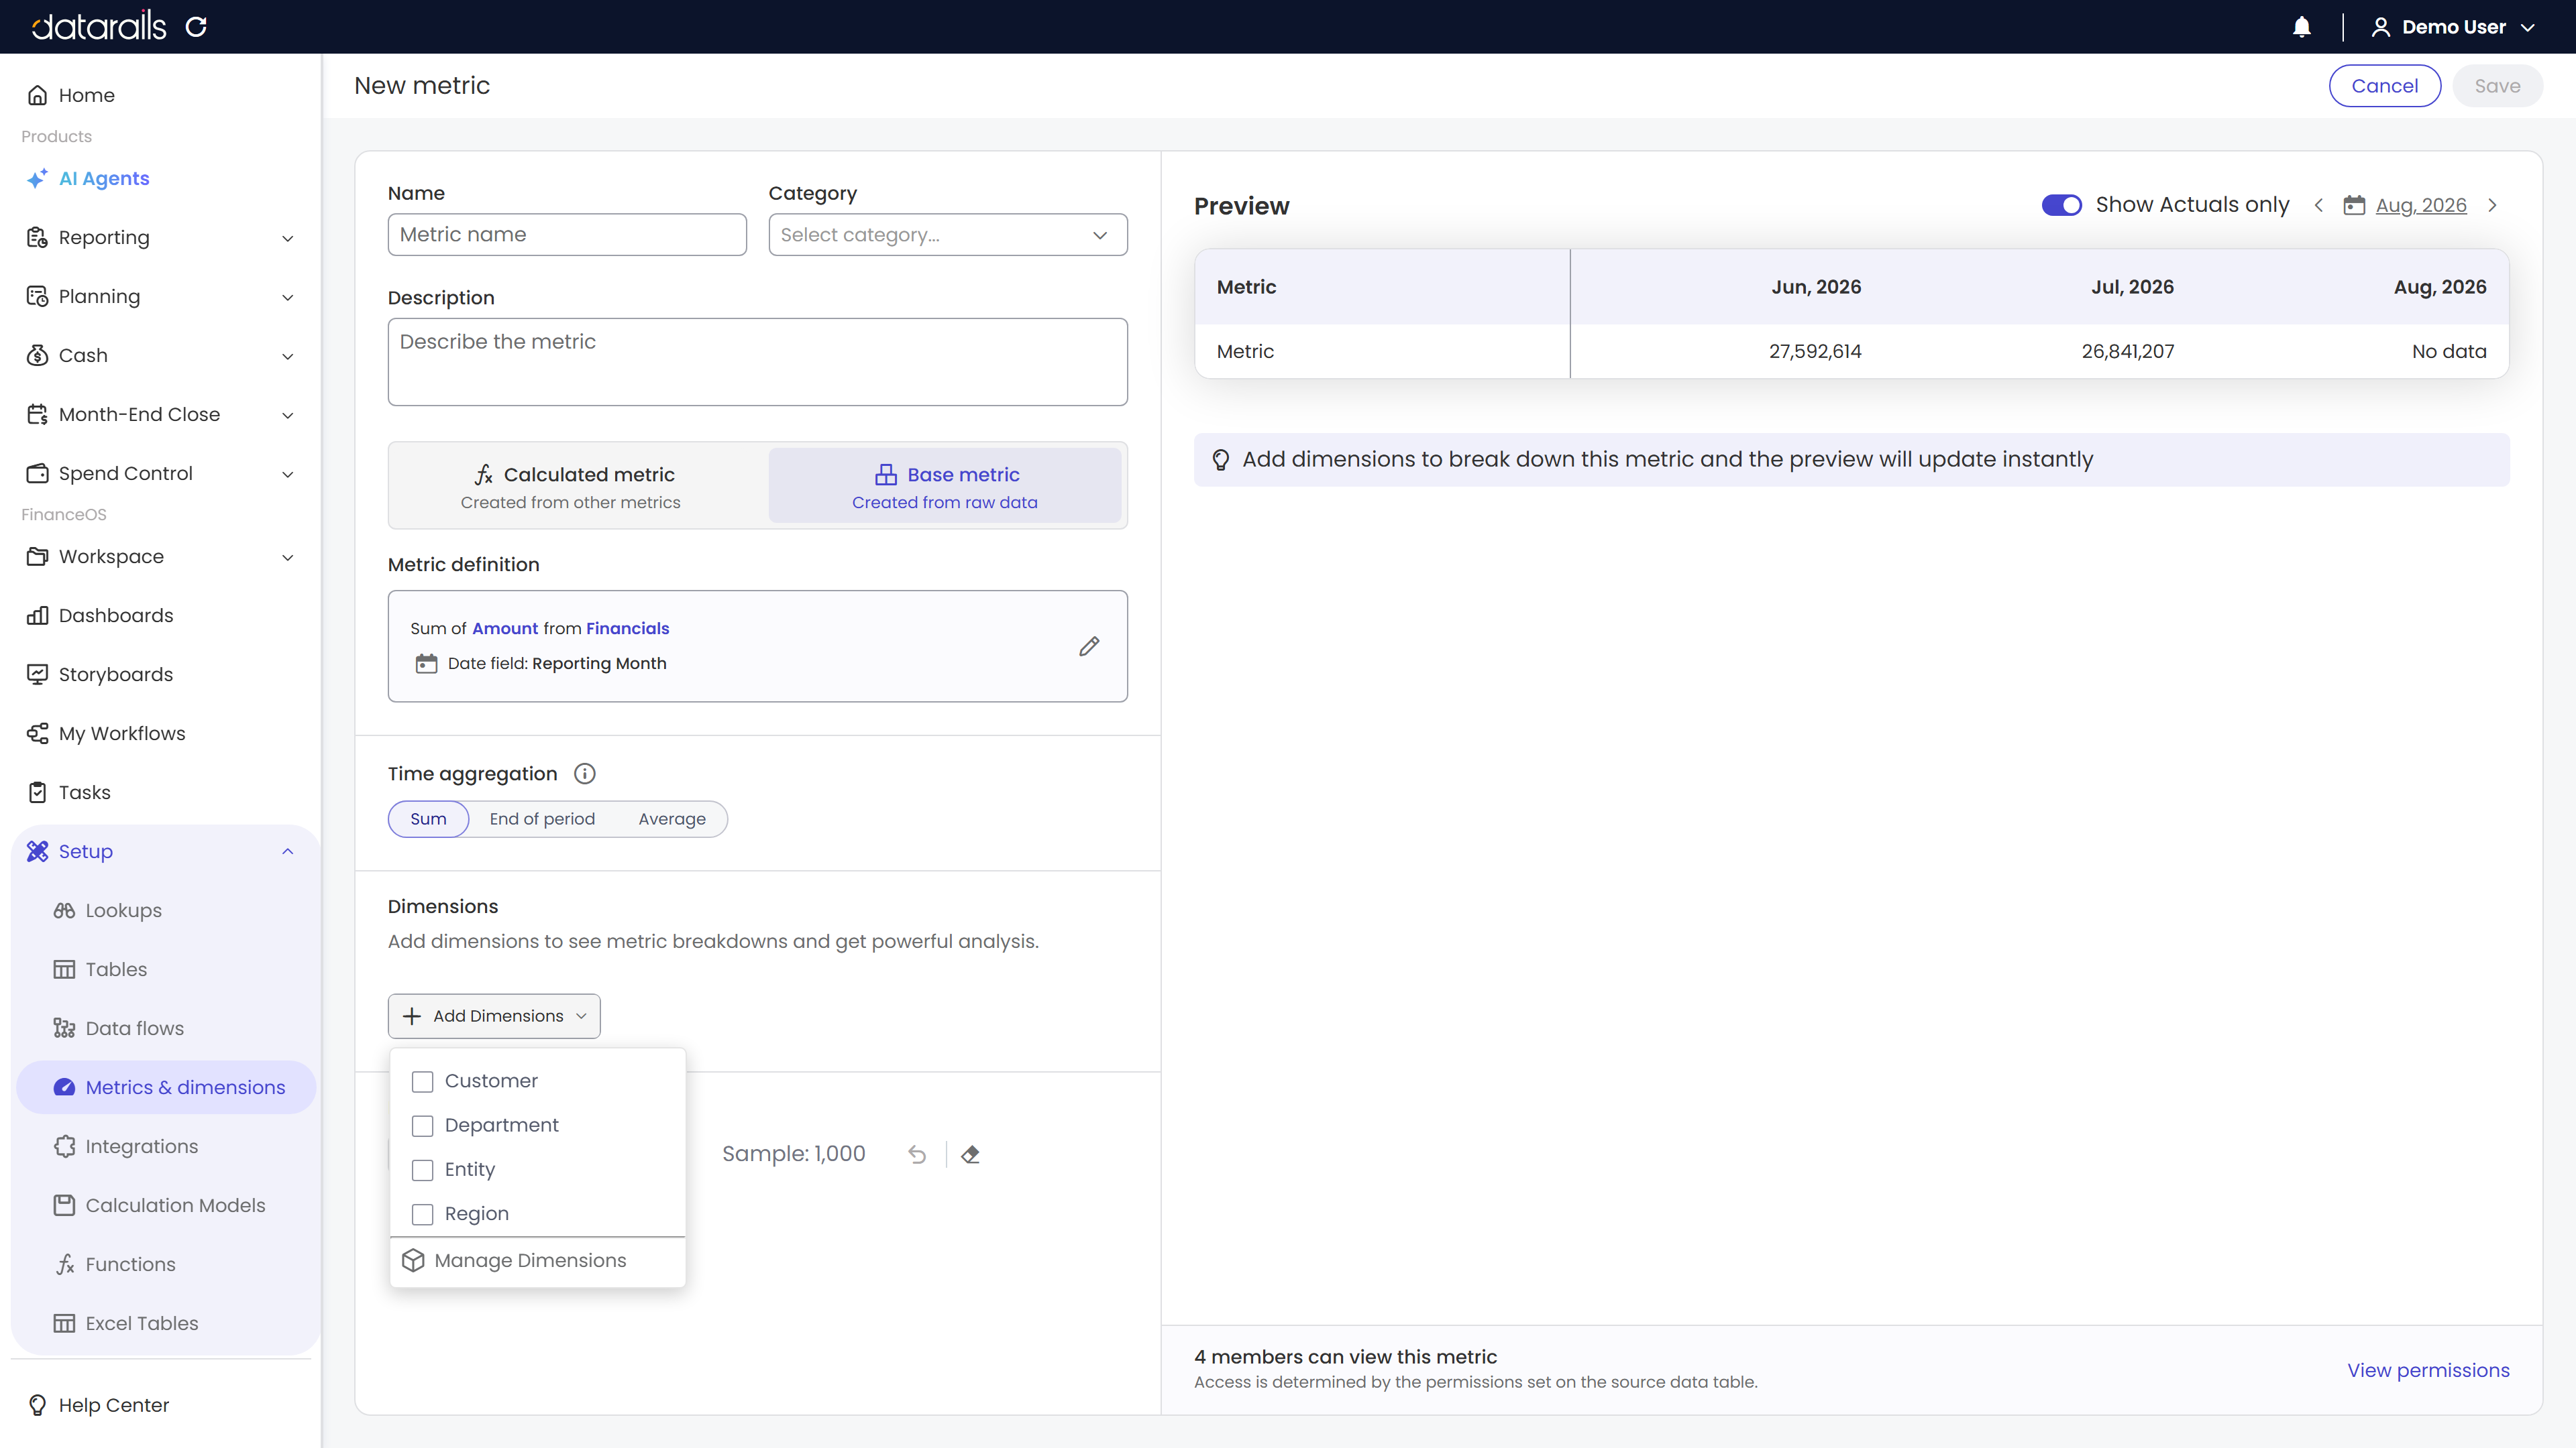Image resolution: width=2576 pixels, height=1448 pixels.
Task: Expand the Reporting menu chevron
Action: (288, 238)
